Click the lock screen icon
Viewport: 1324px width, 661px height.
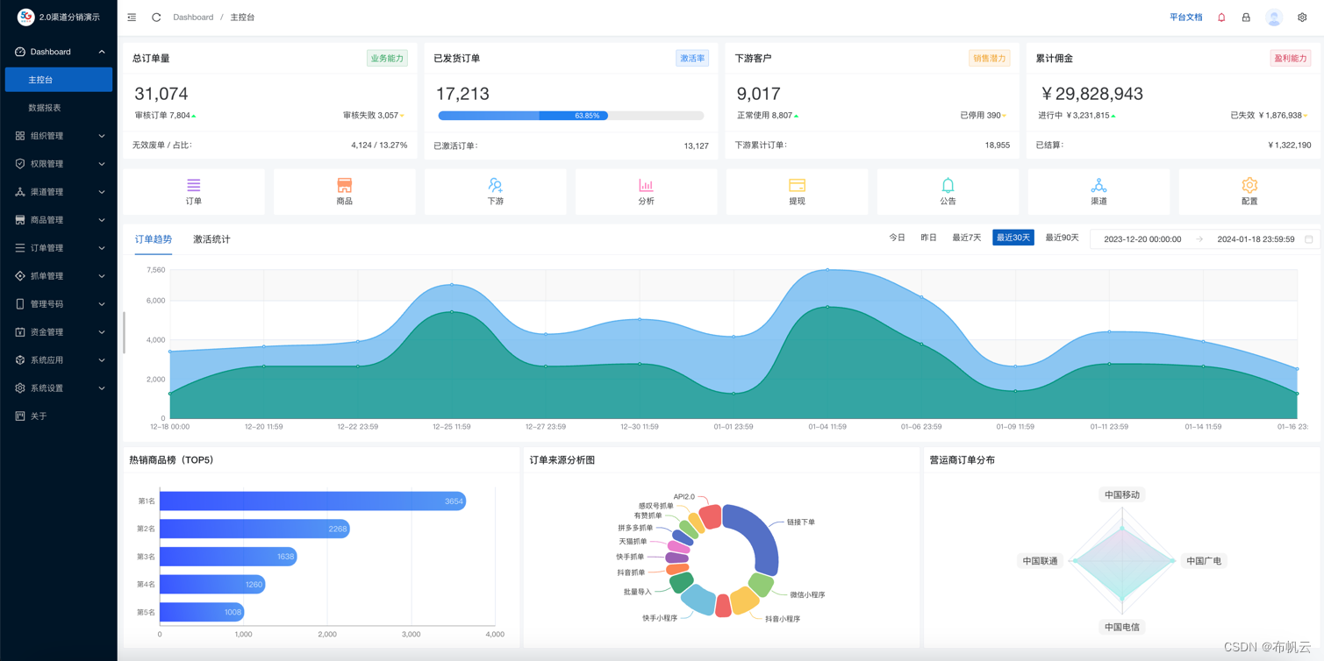pos(1246,18)
